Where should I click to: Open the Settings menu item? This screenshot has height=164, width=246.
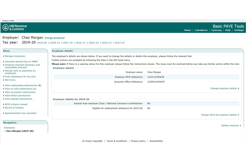[x=239, y=30]
